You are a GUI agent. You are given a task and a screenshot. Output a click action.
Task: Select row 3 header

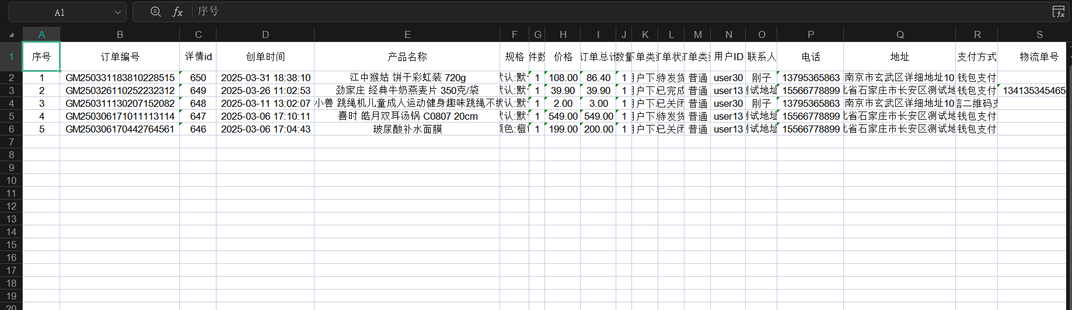[x=11, y=90]
